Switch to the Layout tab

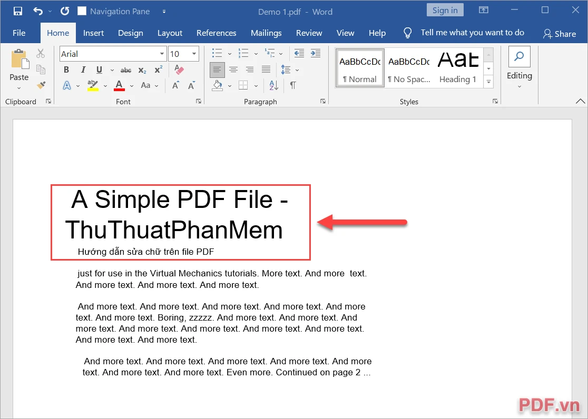pyautogui.click(x=170, y=33)
